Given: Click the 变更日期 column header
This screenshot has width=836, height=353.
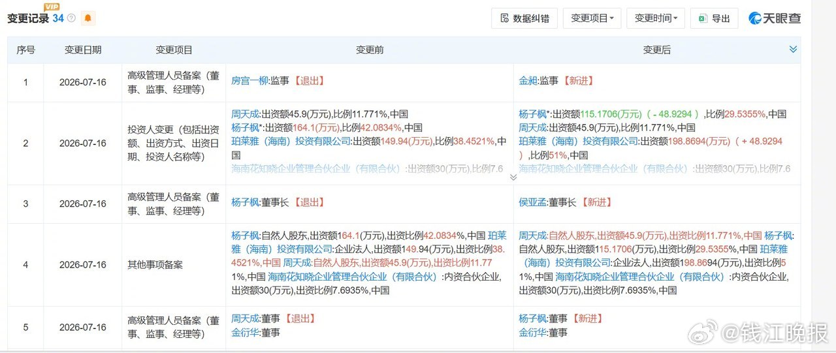Looking at the screenshot, I should (83, 50).
